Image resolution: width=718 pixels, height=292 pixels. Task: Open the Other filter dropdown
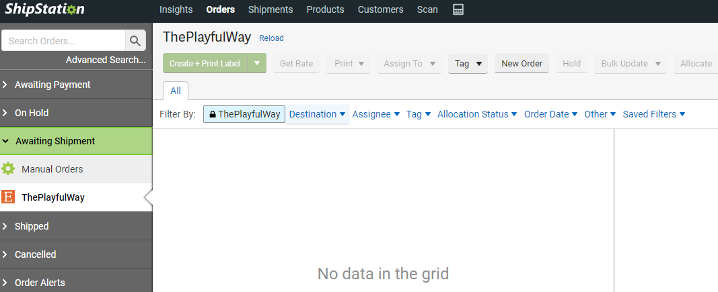coord(600,114)
